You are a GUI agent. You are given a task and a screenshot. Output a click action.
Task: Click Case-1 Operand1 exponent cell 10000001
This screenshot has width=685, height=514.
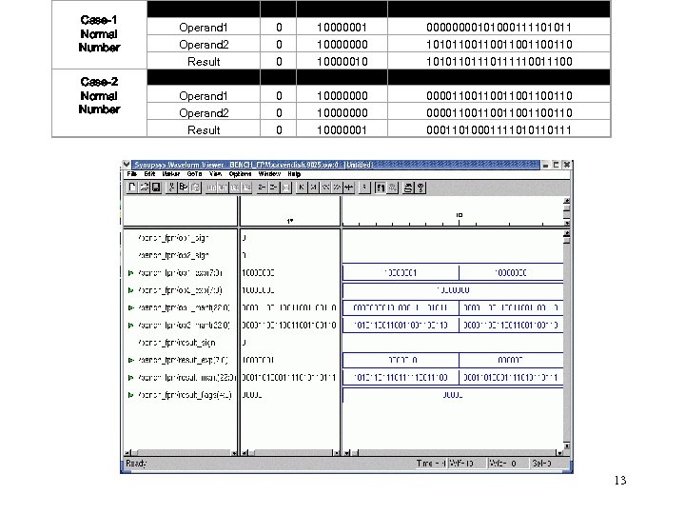click(342, 27)
